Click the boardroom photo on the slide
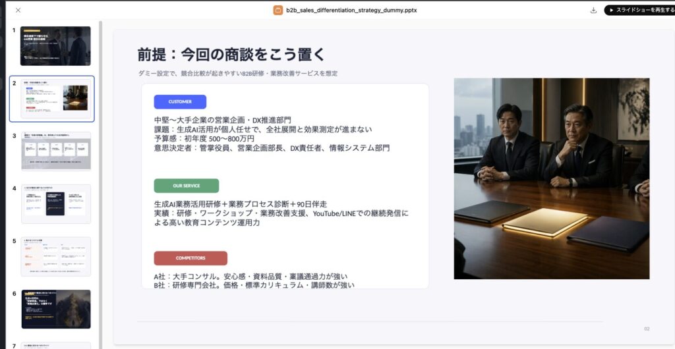Viewport: 675px width, 349px height. tap(552, 178)
